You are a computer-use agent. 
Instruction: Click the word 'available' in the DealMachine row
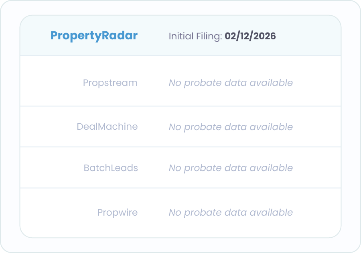point(271,127)
